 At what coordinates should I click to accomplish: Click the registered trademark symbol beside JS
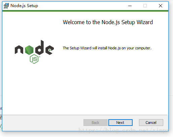(39, 57)
